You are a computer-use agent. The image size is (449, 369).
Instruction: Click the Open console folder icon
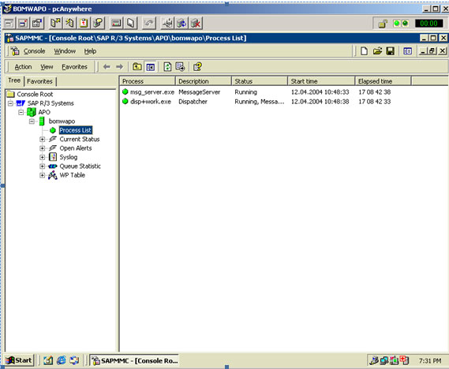coord(377,51)
